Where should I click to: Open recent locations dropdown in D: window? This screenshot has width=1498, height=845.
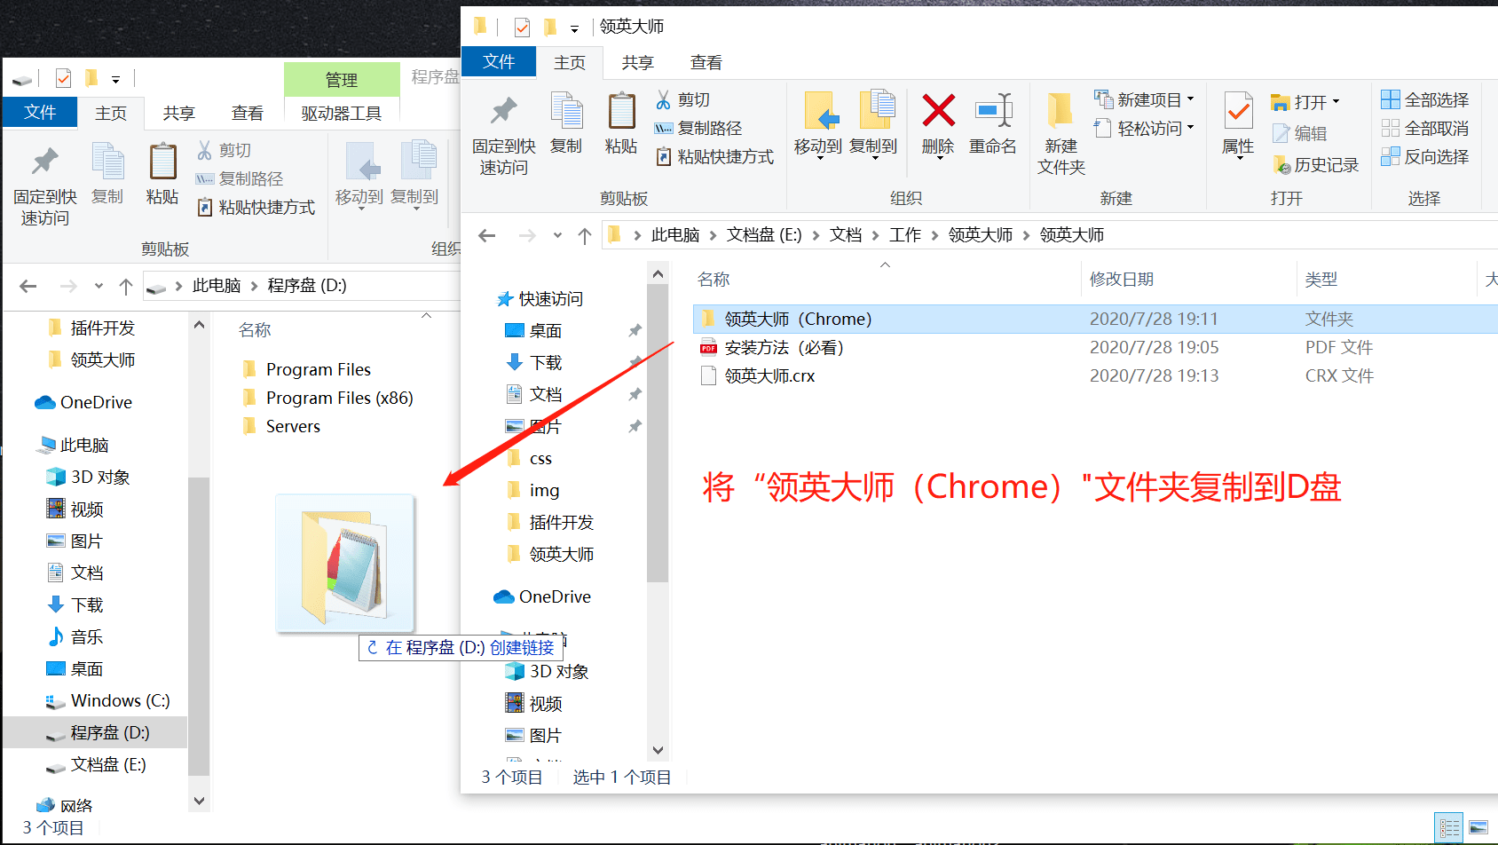point(99,286)
